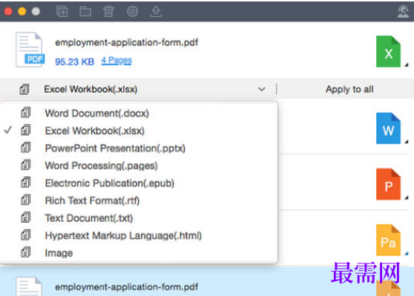This screenshot has height=296, width=414.
Task: Click the yellow Pages output format icon
Action: [x=388, y=240]
